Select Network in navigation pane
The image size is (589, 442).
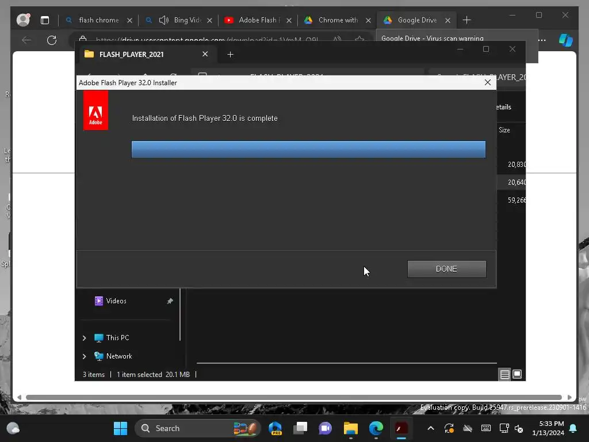(x=119, y=356)
